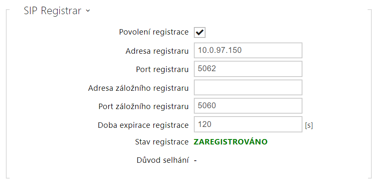
Task: Click the Port záložního registraru input
Action: tap(248, 106)
